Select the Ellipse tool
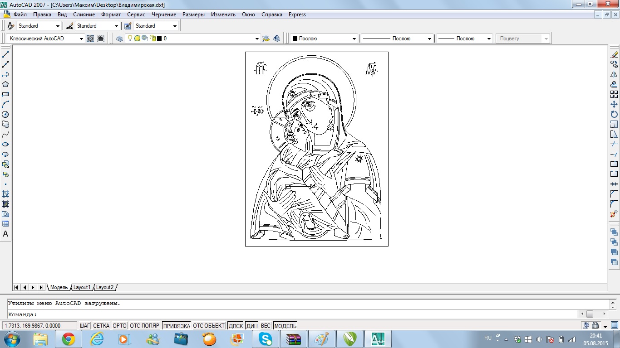This screenshot has height=348, width=620. click(x=5, y=144)
